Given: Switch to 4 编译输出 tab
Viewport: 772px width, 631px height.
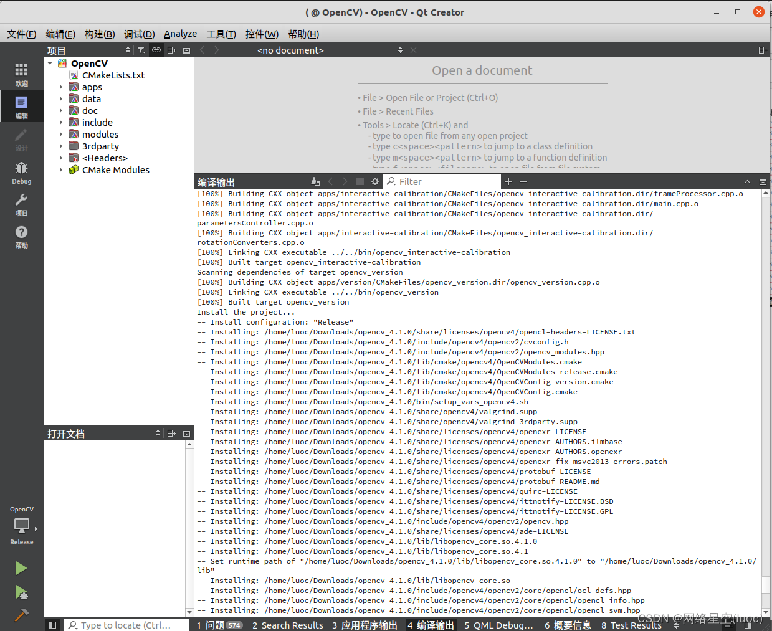Looking at the screenshot, I should click(x=431, y=625).
